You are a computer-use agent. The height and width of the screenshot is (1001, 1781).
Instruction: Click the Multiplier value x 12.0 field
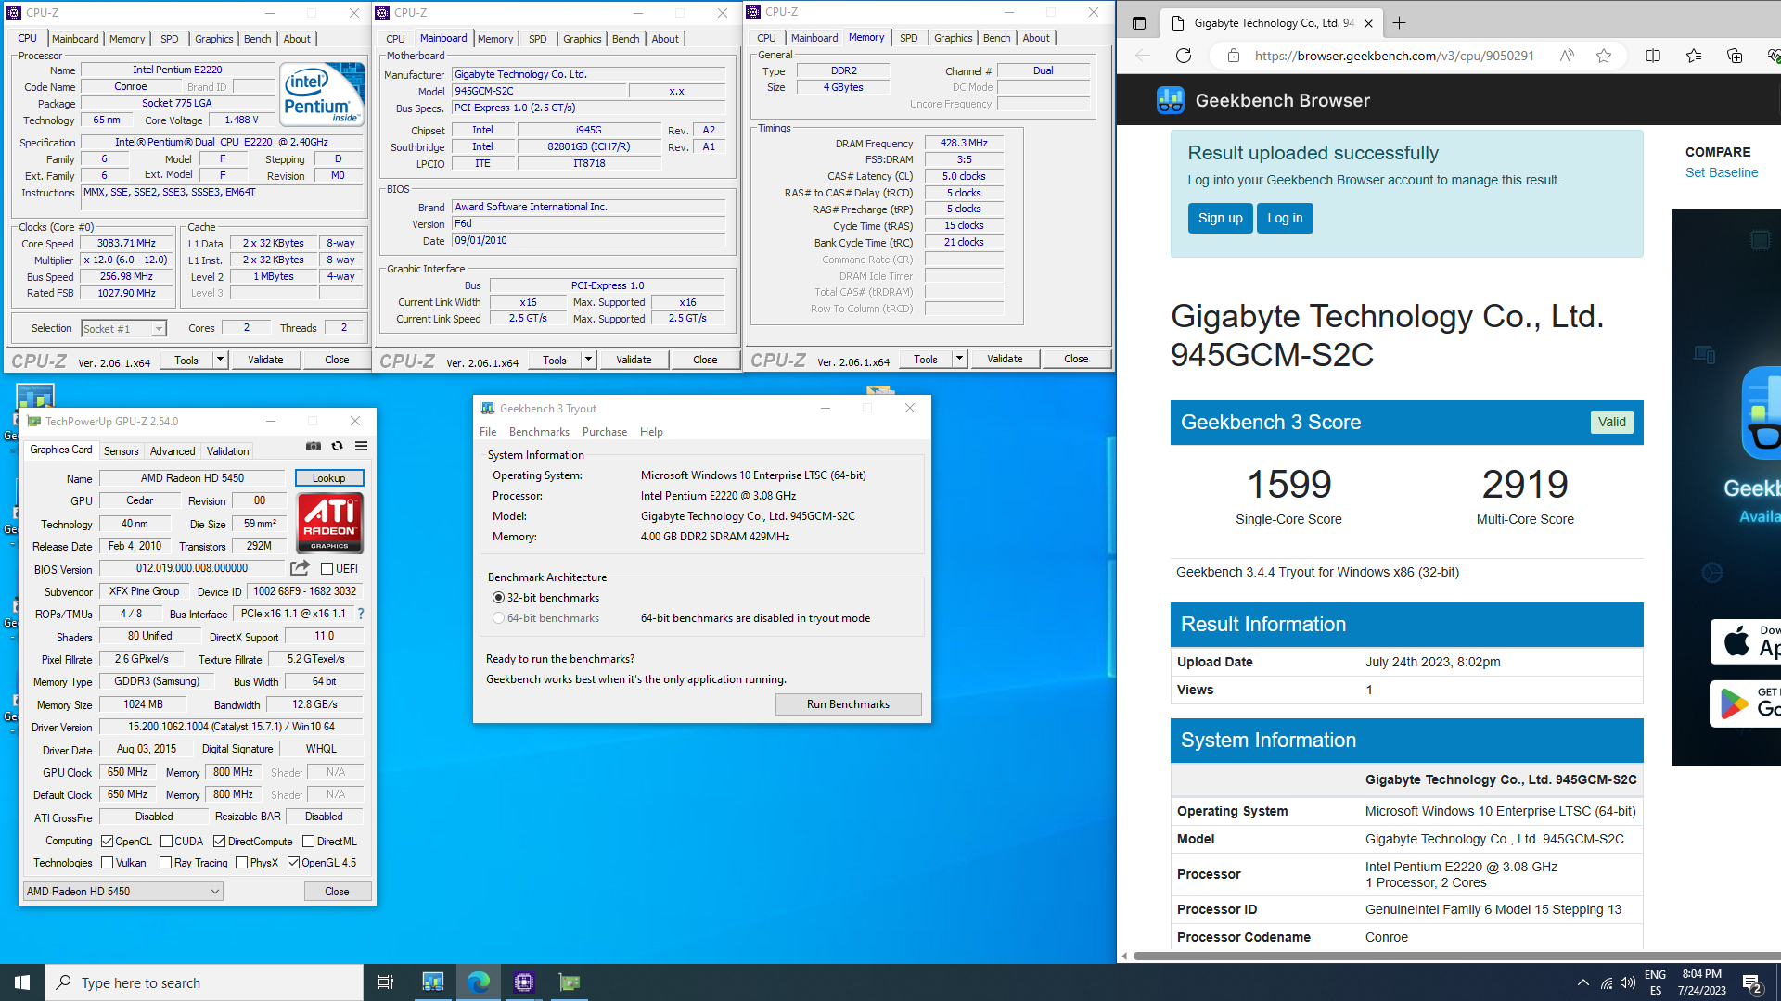coord(125,260)
